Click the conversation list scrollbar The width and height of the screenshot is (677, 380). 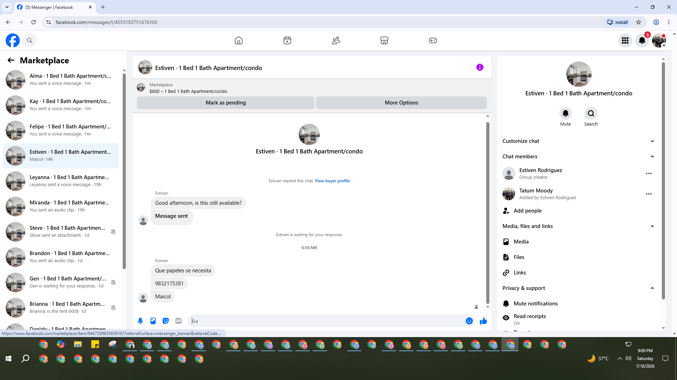tap(124, 171)
